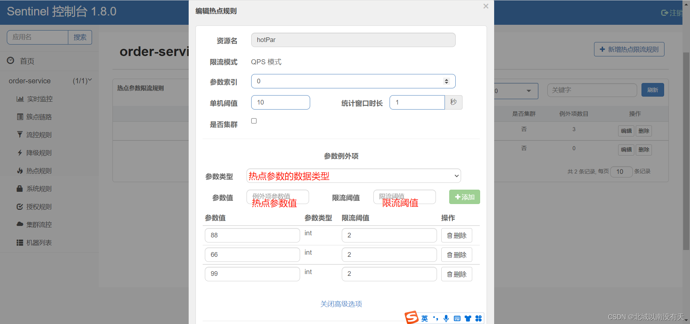The width and height of the screenshot is (690, 324).
Task: Click 关闭高级选项 link
Action: click(341, 304)
